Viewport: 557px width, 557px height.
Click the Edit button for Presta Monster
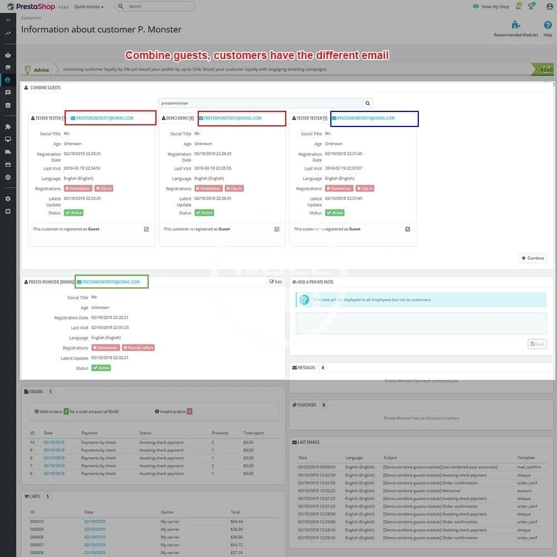point(276,282)
